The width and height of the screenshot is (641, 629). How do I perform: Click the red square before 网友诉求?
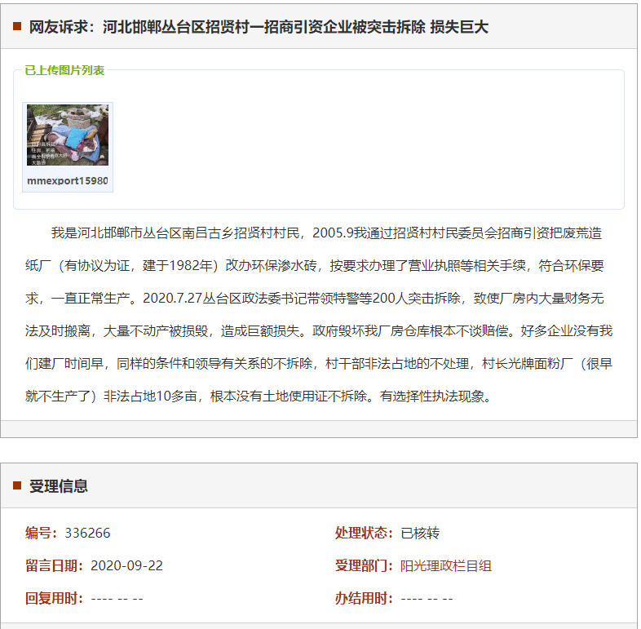coord(17,27)
